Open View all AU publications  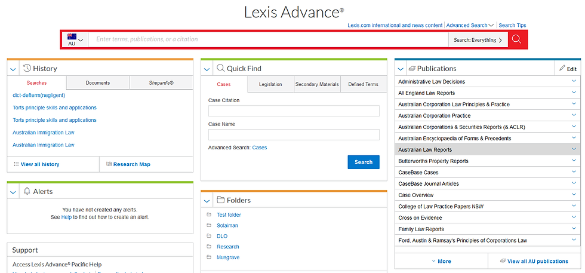click(x=538, y=261)
